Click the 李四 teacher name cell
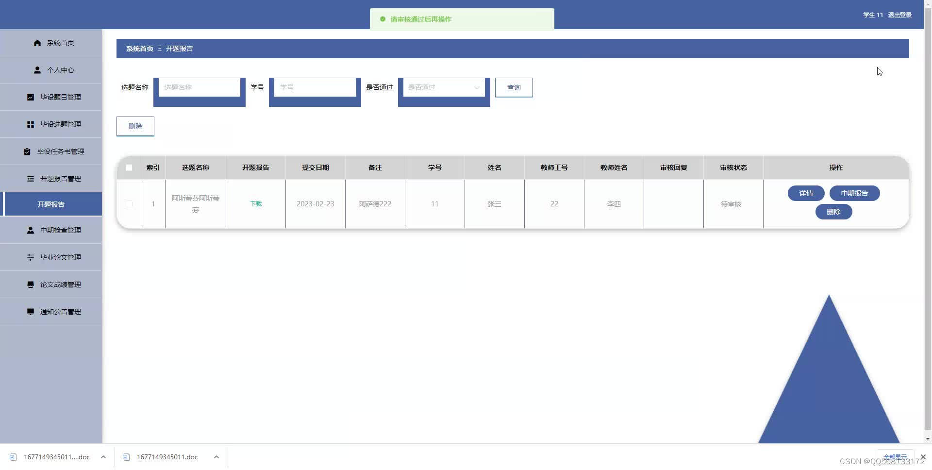The image size is (932, 470). [614, 204]
